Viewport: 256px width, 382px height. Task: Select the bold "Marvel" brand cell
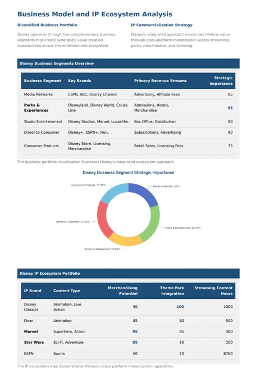[31, 331]
